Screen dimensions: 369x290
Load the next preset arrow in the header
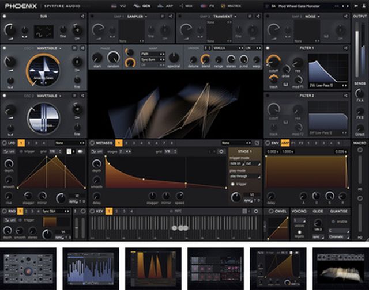tap(348, 6)
